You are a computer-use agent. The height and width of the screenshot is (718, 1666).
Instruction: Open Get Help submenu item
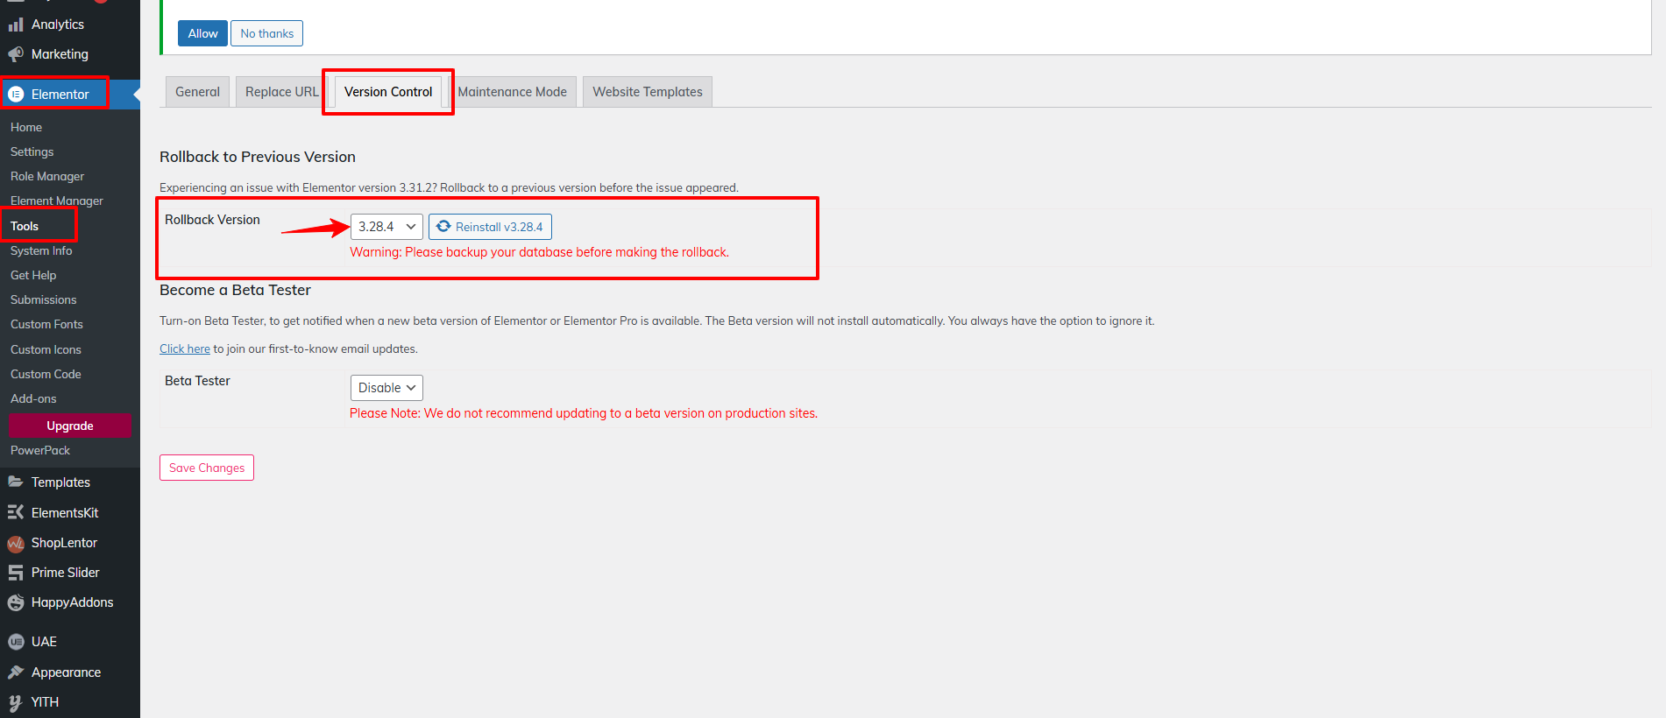(x=33, y=275)
